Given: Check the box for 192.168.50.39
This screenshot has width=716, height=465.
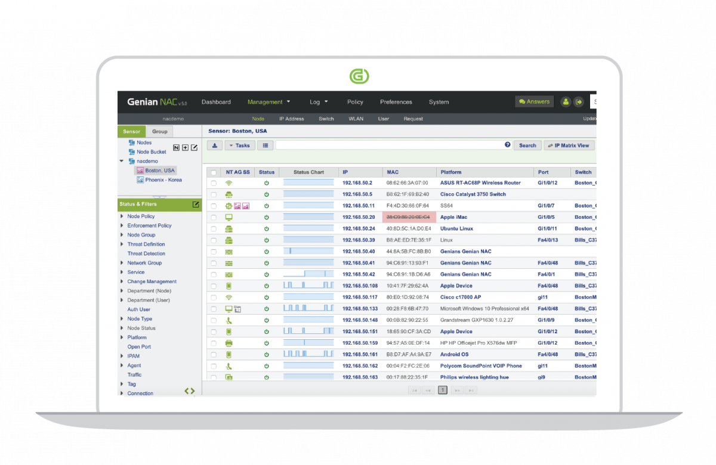Looking at the screenshot, I should tap(214, 240).
